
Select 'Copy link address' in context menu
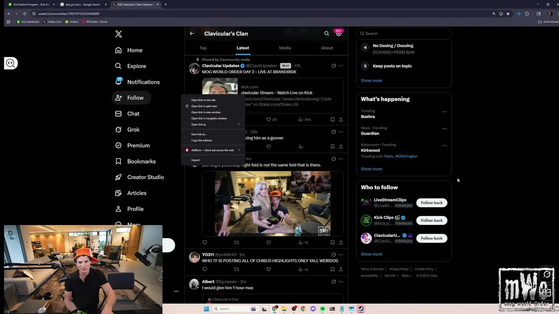213,140
